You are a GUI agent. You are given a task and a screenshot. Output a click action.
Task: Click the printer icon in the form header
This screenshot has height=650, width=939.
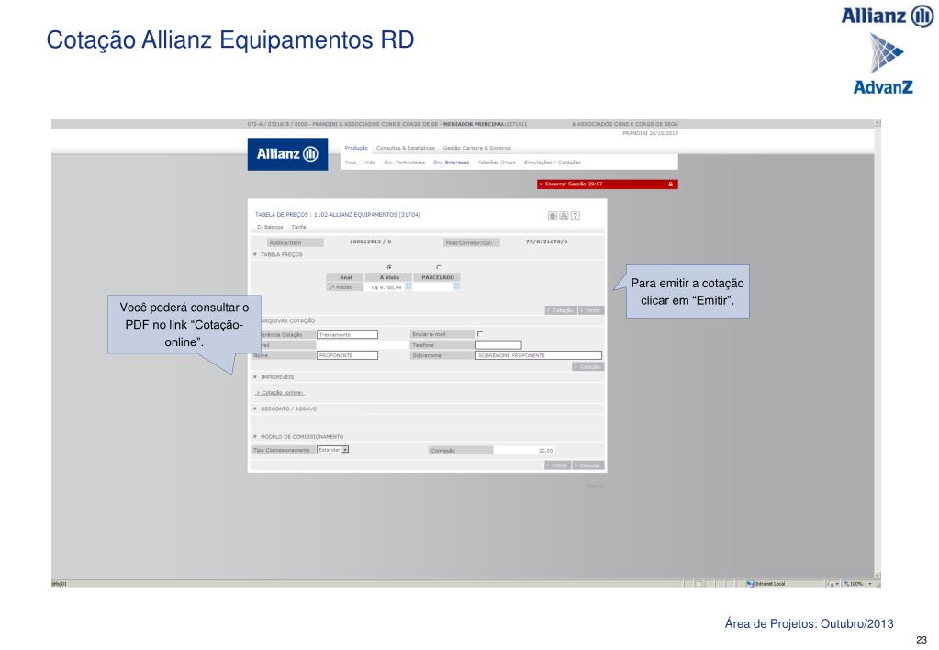[x=564, y=216]
